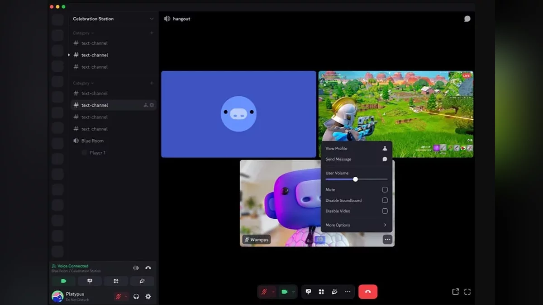
Task: Expand the Celebration Station server dropdown
Action: pos(152,19)
